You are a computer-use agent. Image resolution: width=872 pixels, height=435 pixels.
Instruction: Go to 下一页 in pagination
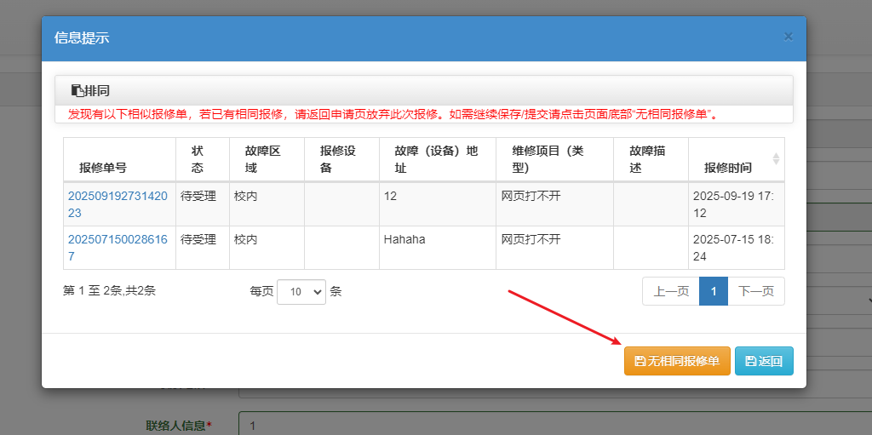point(756,291)
